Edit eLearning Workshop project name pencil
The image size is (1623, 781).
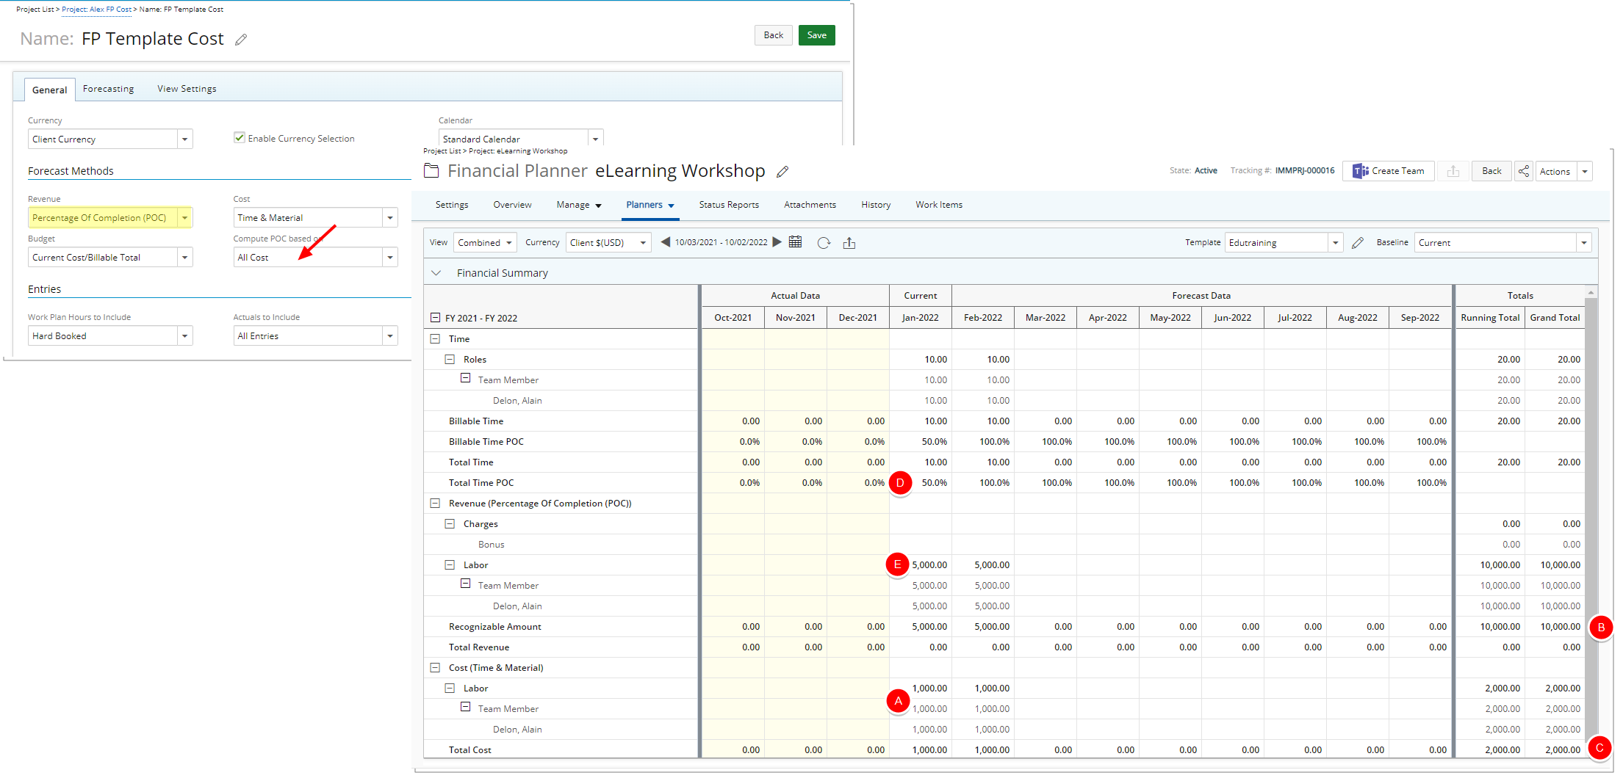[782, 172]
